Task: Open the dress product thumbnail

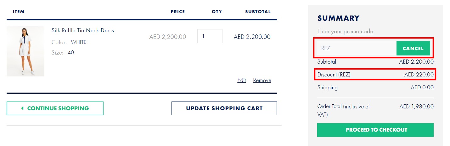Action: (25, 51)
